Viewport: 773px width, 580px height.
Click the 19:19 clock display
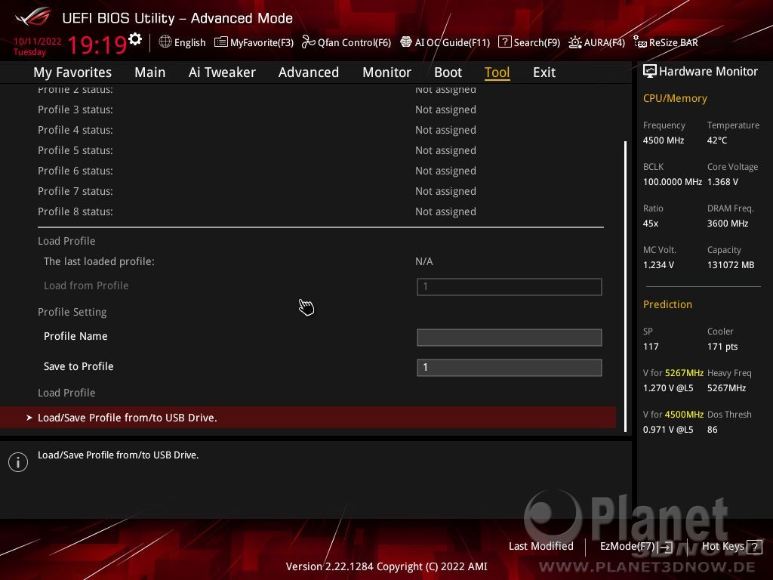pyautogui.click(x=97, y=45)
